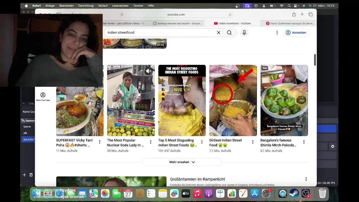Image resolution: width=359 pixels, height=202 pixels.
Task: Open Podcasts from the Dock
Action: click(209, 194)
